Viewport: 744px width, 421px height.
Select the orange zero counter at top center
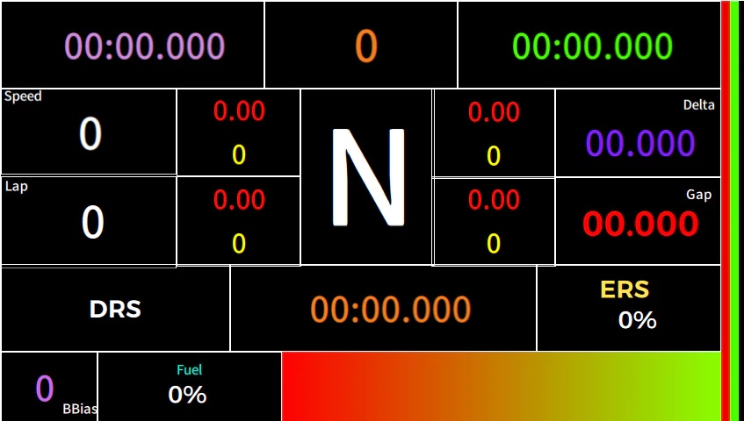click(365, 46)
